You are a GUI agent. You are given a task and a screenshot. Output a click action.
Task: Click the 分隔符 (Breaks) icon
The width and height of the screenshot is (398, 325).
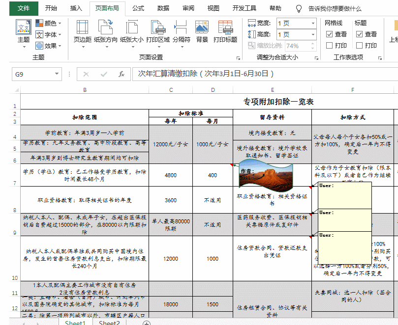pos(181,27)
